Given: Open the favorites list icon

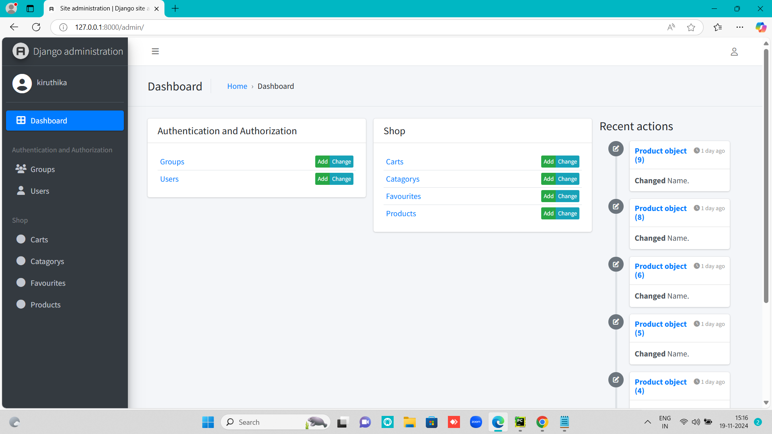Looking at the screenshot, I should click(718, 27).
